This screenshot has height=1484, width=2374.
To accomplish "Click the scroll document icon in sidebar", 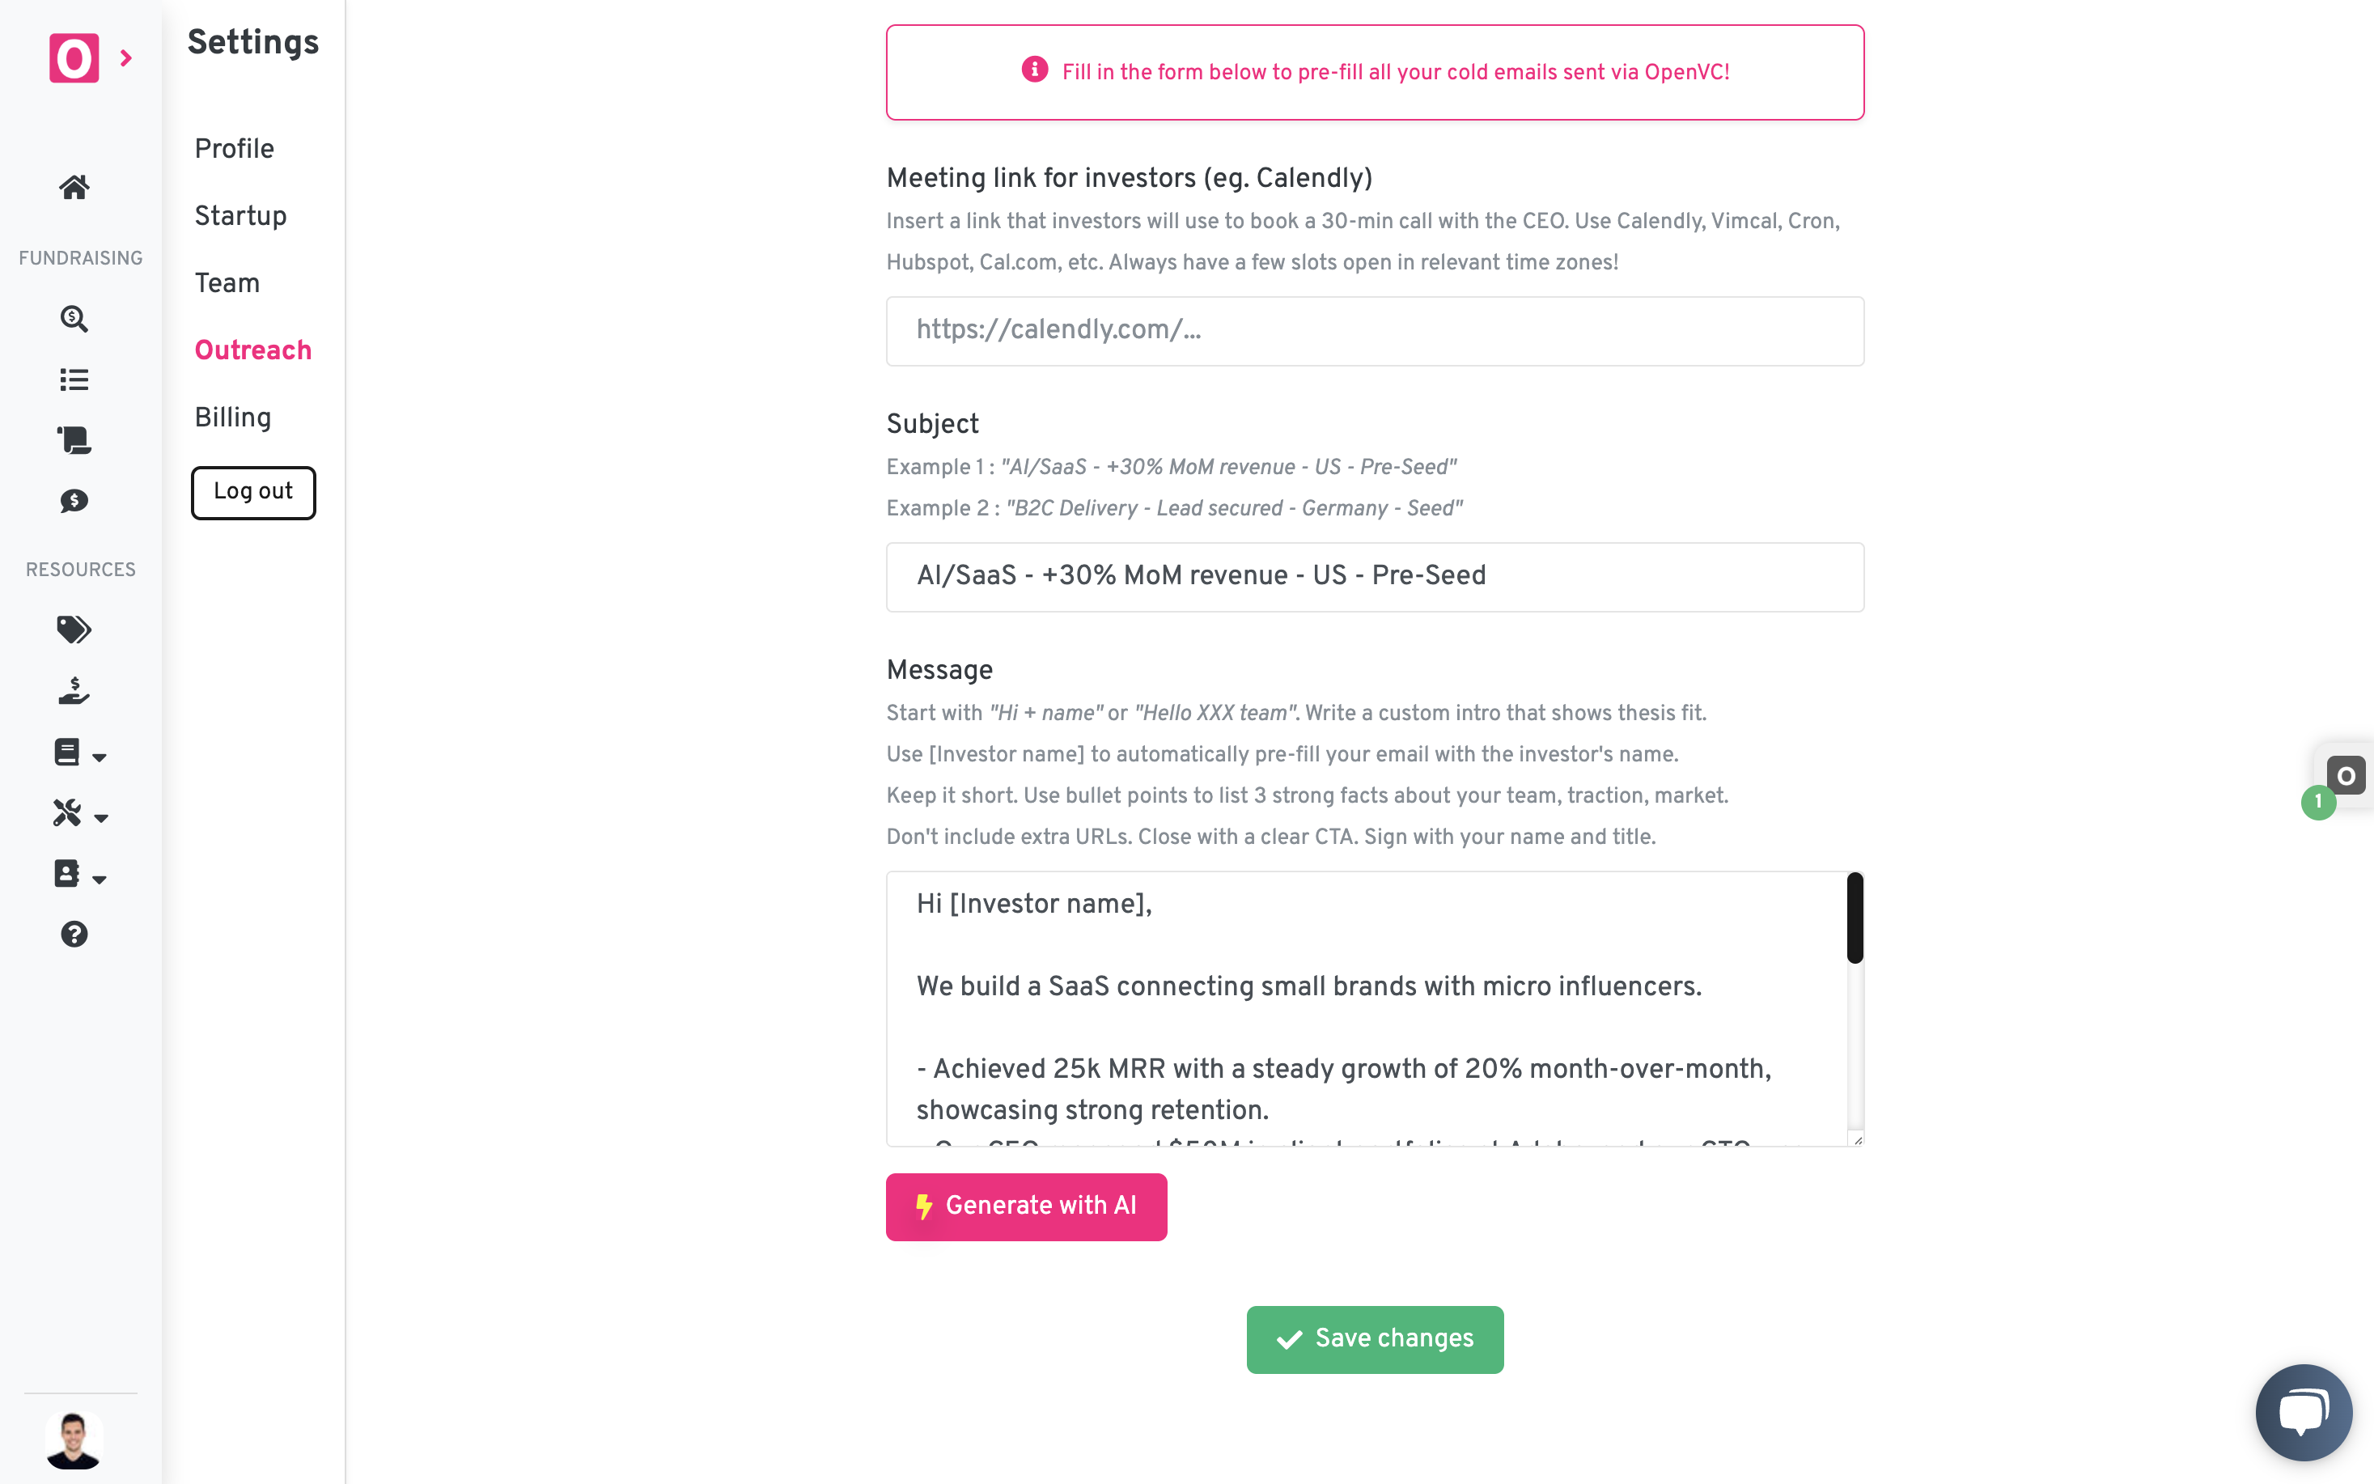I will coord(74,439).
